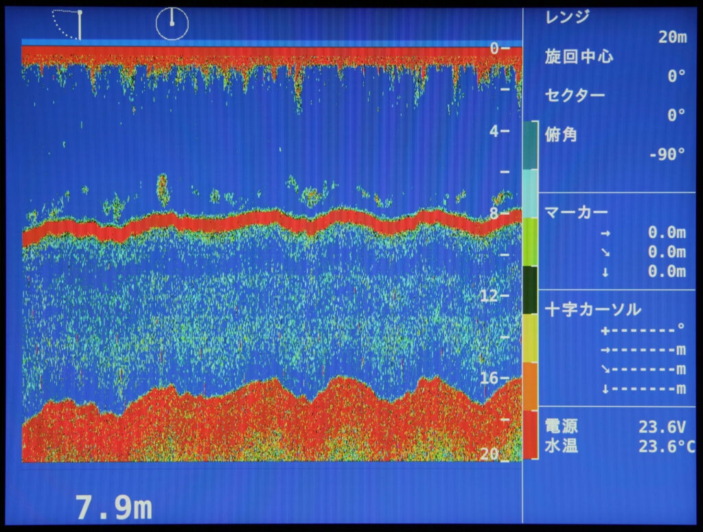Click the cross cursor down arrow icon
The image size is (703, 532).
[x=605, y=389]
